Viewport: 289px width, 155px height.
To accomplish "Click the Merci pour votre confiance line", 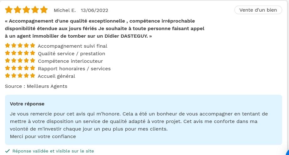I will click(43, 136).
